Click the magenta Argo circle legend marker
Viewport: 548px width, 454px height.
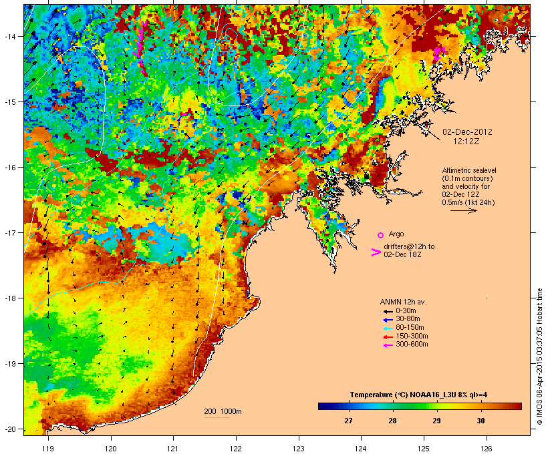(381, 235)
